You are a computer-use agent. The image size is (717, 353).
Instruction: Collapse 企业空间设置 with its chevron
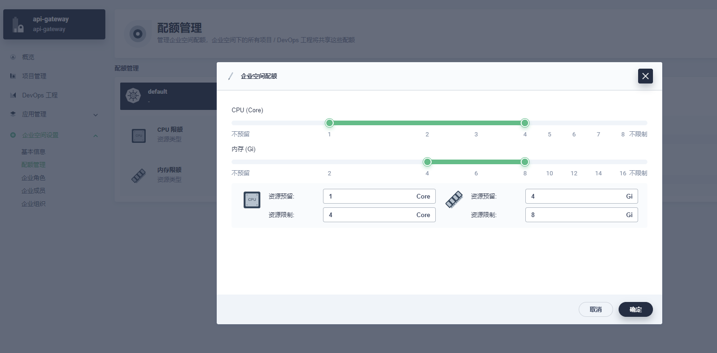click(x=96, y=135)
